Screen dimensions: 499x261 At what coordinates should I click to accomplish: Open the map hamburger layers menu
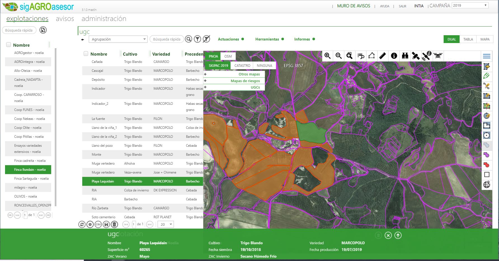(486, 56)
